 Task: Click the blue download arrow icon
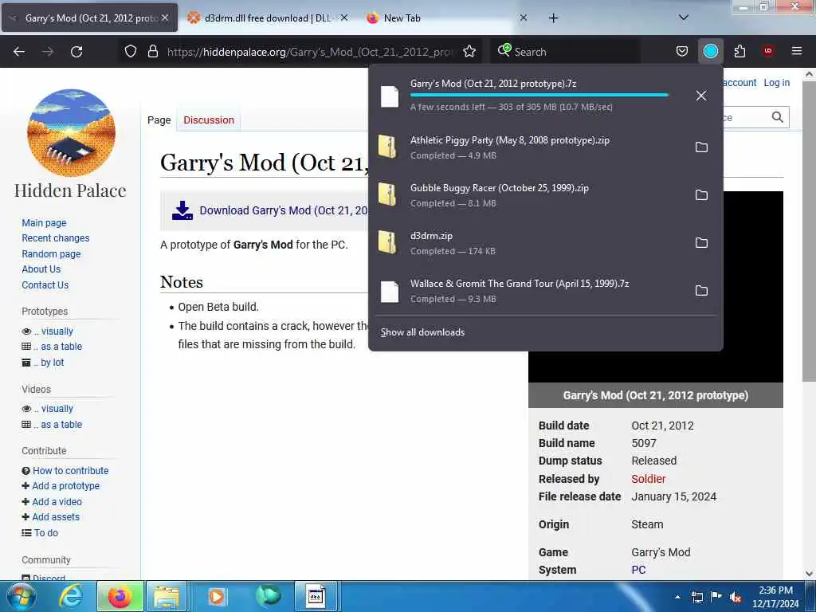tap(182, 210)
